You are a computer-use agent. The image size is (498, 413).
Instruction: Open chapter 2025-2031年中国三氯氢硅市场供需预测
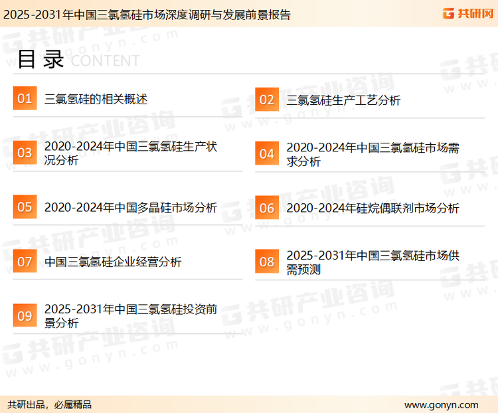click(373, 262)
